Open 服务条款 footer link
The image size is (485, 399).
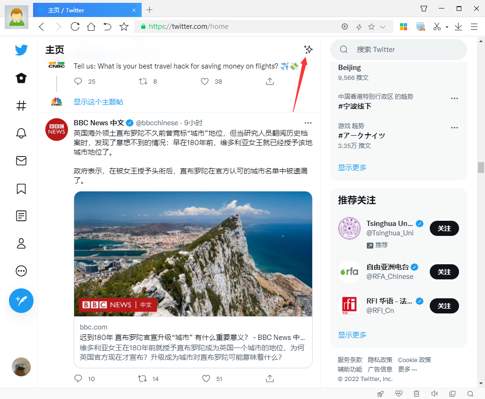coord(350,360)
